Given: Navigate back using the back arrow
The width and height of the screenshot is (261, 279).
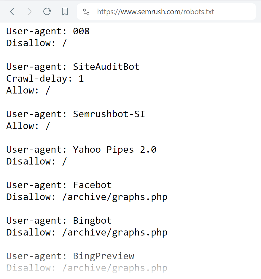Looking at the screenshot, I should click(x=12, y=12).
